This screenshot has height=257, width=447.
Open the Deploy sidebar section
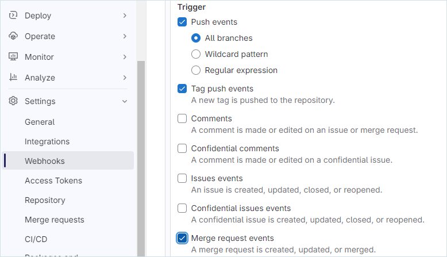click(68, 16)
